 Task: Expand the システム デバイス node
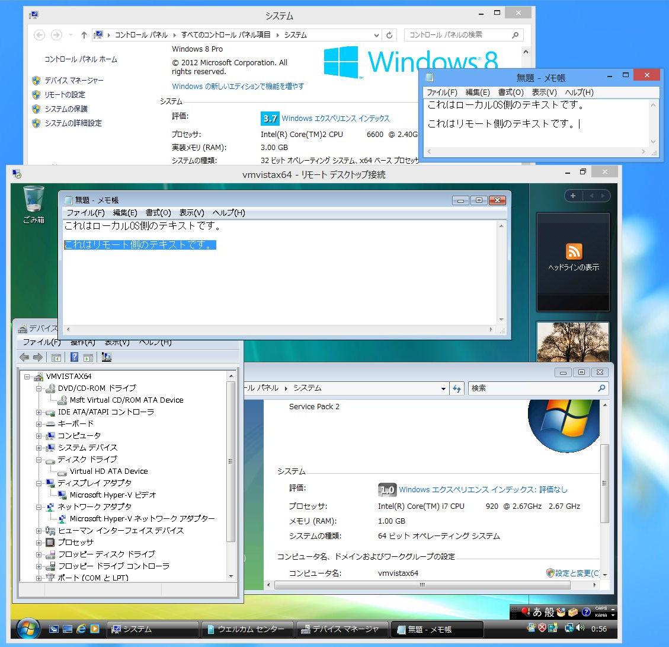(39, 448)
